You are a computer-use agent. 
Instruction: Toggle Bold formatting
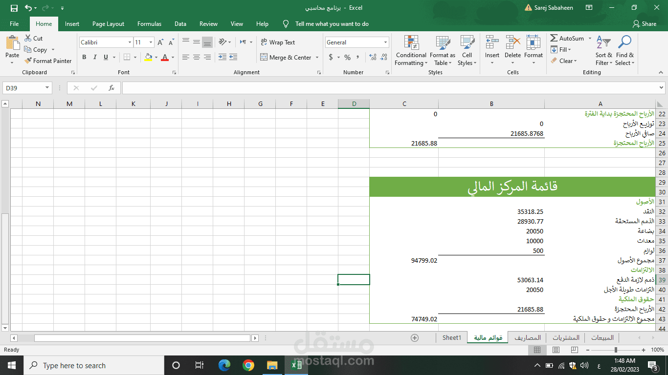84,57
